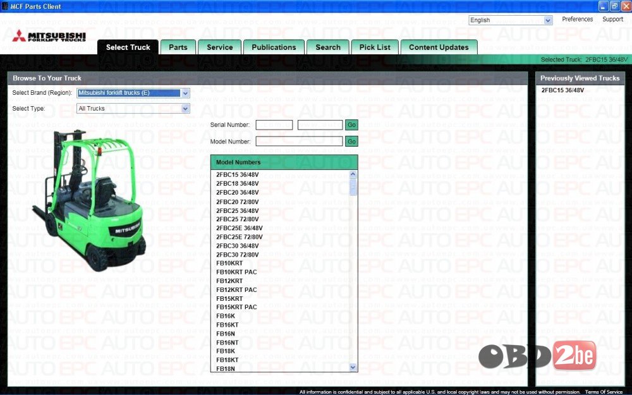Screen dimensions: 632x395
Task: Open the English language dropdown
Action: click(510, 20)
